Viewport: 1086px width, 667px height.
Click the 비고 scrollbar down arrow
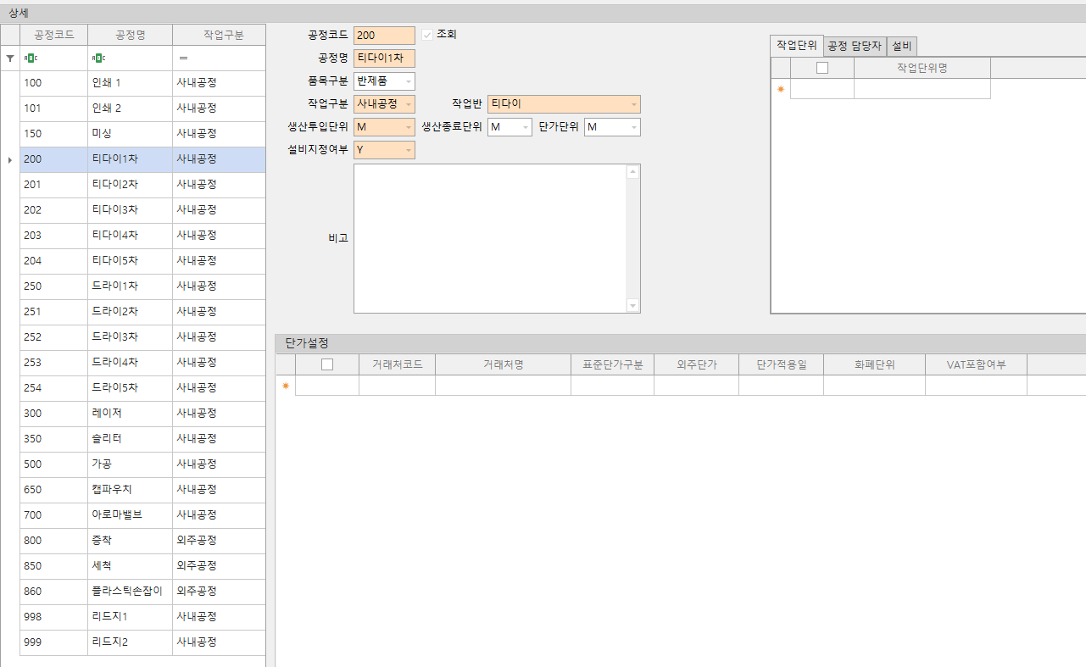[x=632, y=305]
